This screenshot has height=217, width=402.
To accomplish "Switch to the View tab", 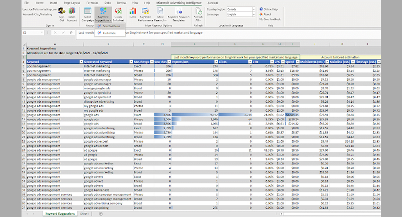I will (x=135, y=3).
